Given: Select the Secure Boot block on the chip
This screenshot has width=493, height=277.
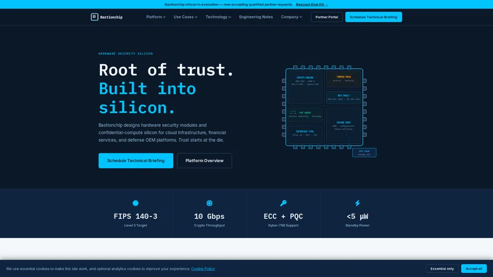Looking at the screenshot, I should [344, 126].
